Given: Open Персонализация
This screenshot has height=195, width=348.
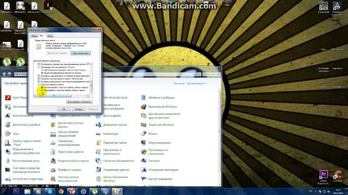Looking at the screenshot, I should tap(156, 143).
